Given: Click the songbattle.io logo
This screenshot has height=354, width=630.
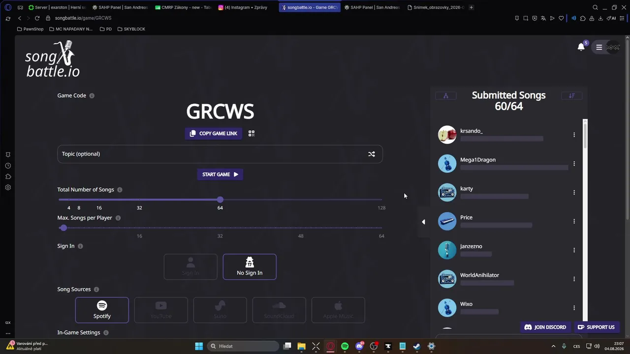Looking at the screenshot, I should point(53,59).
